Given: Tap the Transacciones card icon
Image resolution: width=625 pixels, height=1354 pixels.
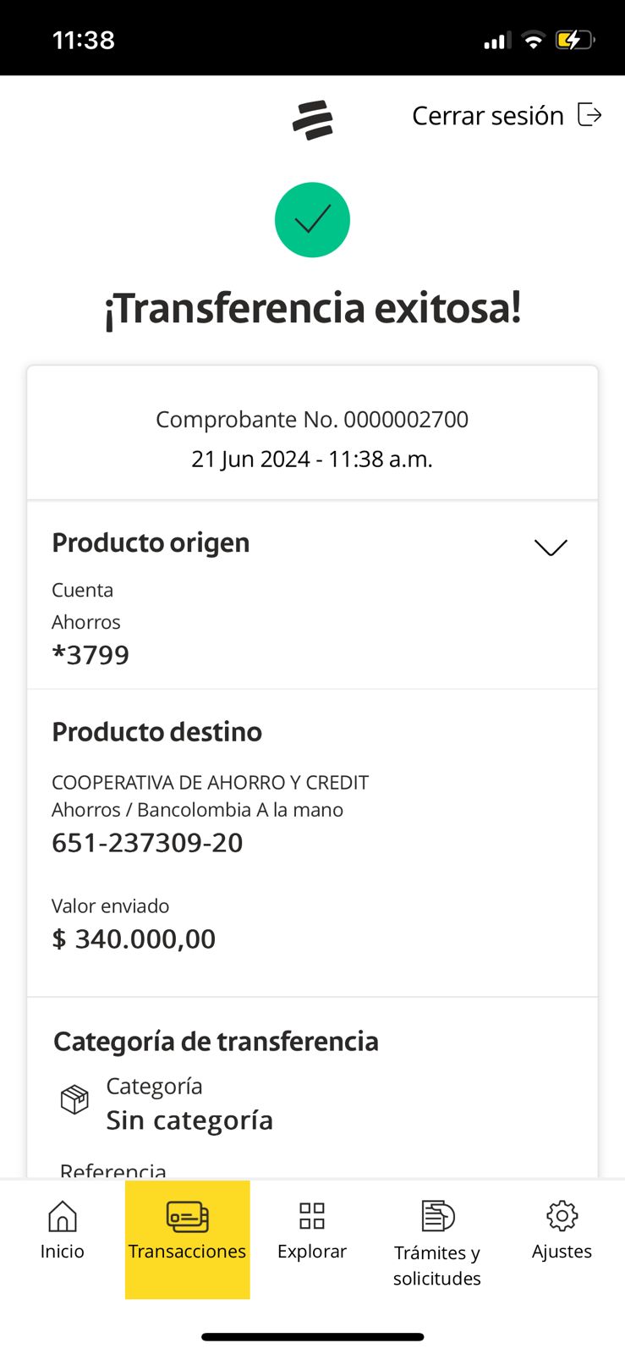Looking at the screenshot, I should pos(187,1217).
